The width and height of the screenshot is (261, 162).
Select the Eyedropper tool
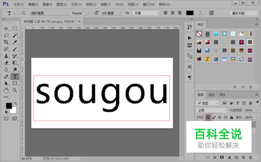tap(15, 42)
